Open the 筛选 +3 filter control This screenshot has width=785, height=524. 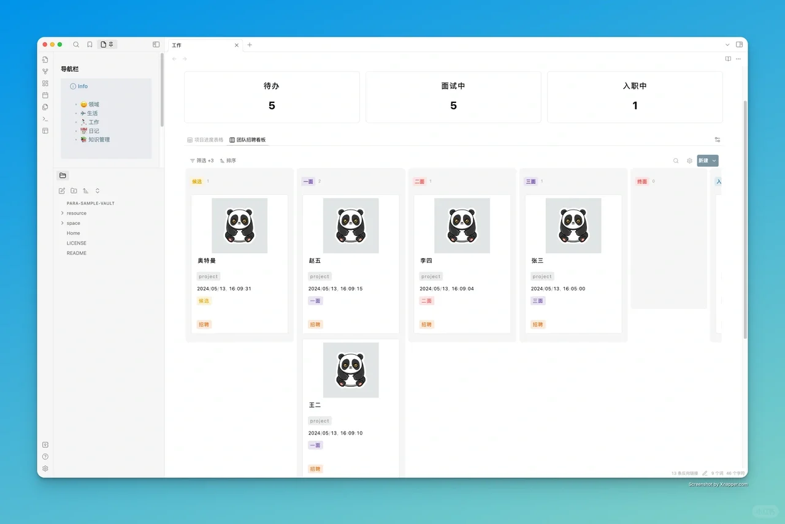pyautogui.click(x=202, y=160)
